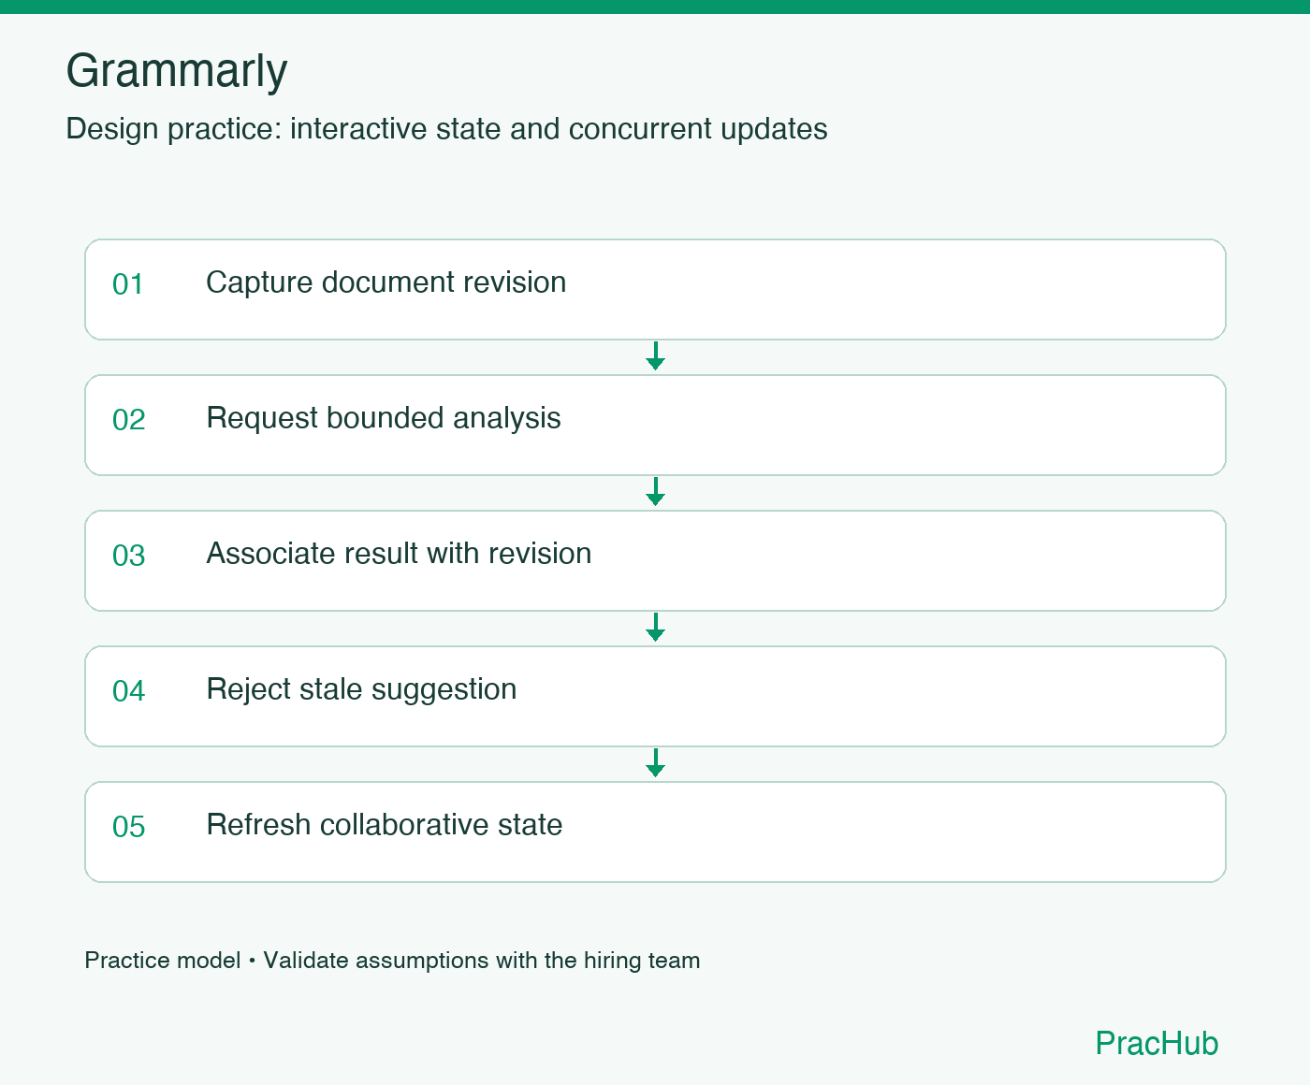Select the 'Associate result with revision' step card
This screenshot has height=1085, width=1310.
(655, 560)
